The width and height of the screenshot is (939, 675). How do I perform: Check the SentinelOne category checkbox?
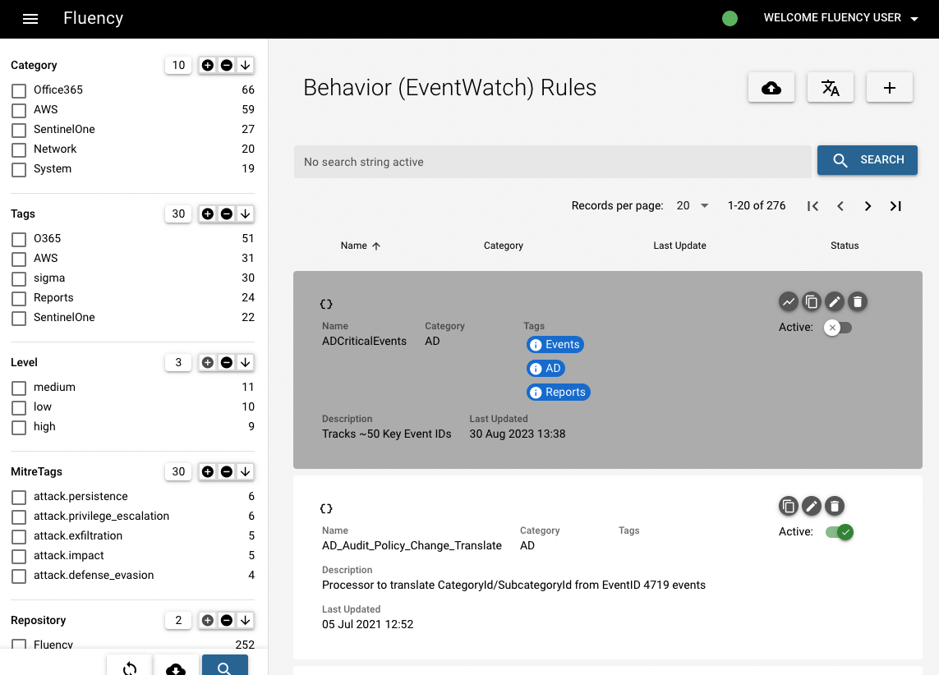(19, 131)
